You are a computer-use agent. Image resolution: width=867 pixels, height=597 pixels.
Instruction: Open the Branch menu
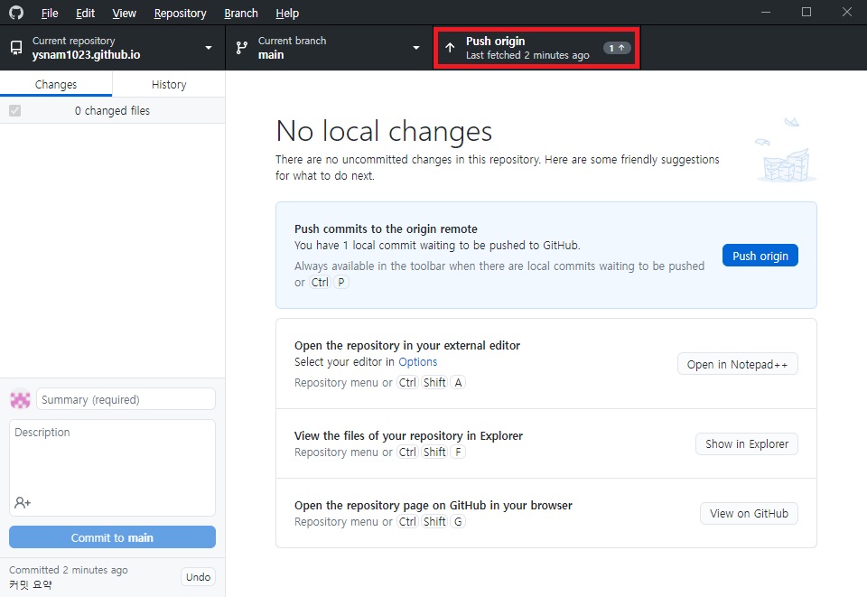(x=240, y=14)
